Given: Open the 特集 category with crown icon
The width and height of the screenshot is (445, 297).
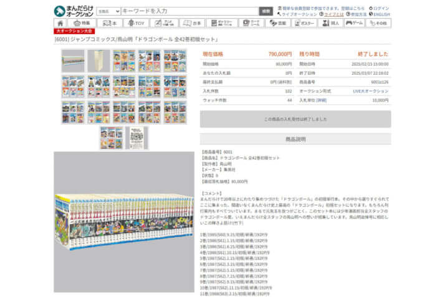Looking at the screenshot, I should tap(82, 23).
